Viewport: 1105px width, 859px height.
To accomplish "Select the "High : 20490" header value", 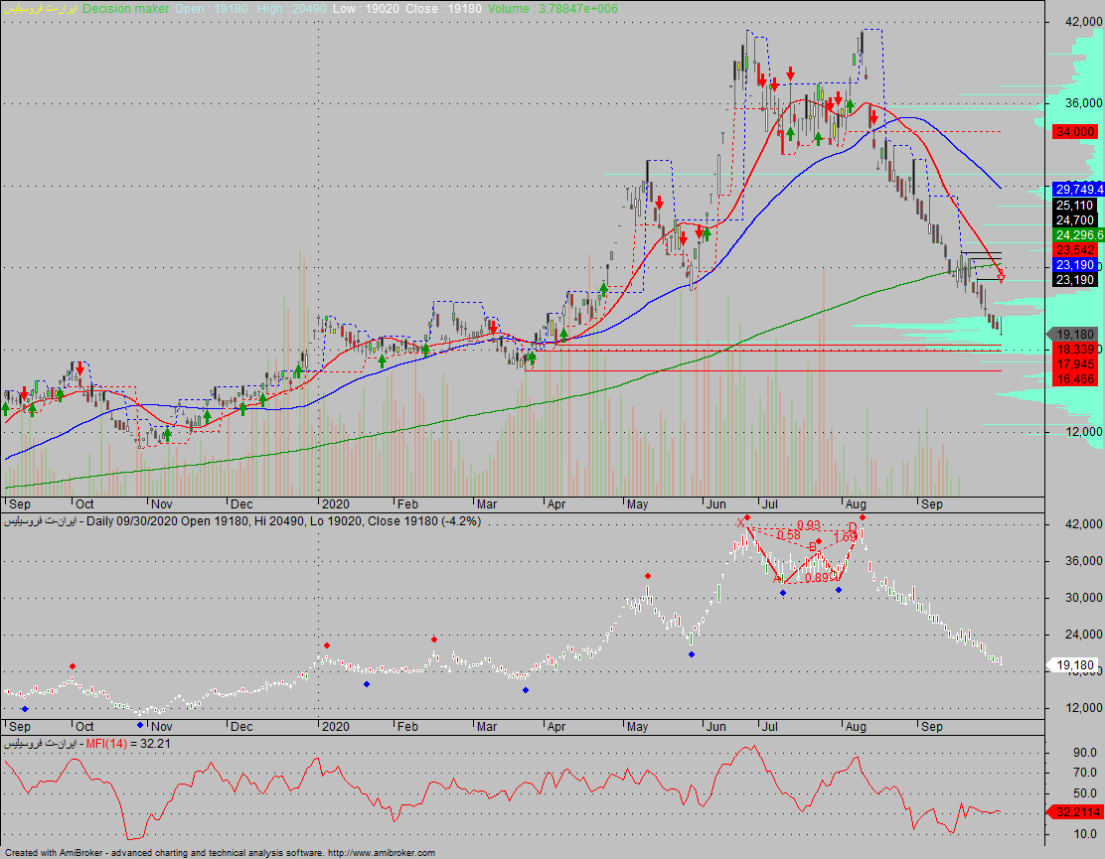I will [290, 9].
